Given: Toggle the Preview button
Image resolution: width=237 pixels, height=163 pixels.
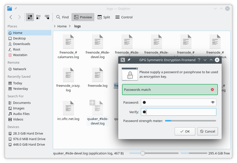Looking at the screenshot, I should click(83, 17).
